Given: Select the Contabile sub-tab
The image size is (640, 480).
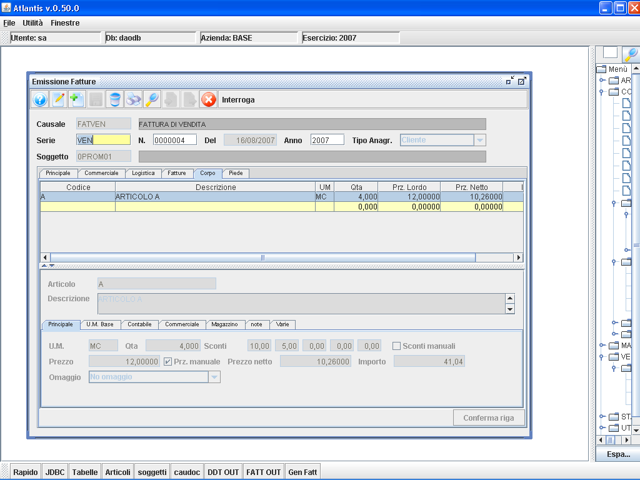Looking at the screenshot, I should 139,324.
